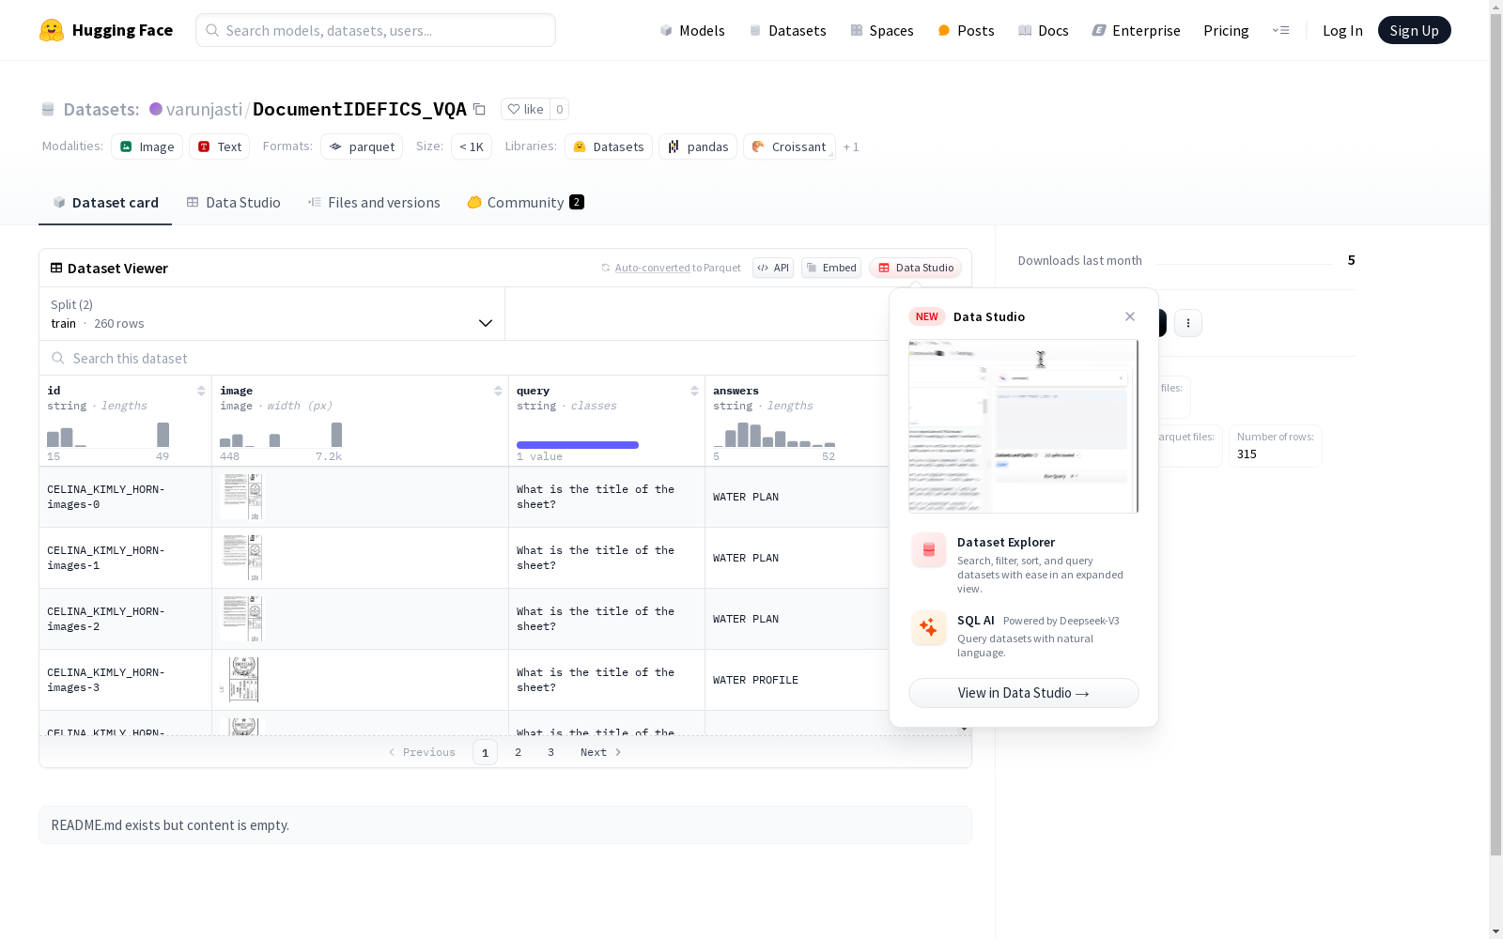Open the Docs nav item
This screenshot has height=939, width=1503.
[x=1044, y=30]
